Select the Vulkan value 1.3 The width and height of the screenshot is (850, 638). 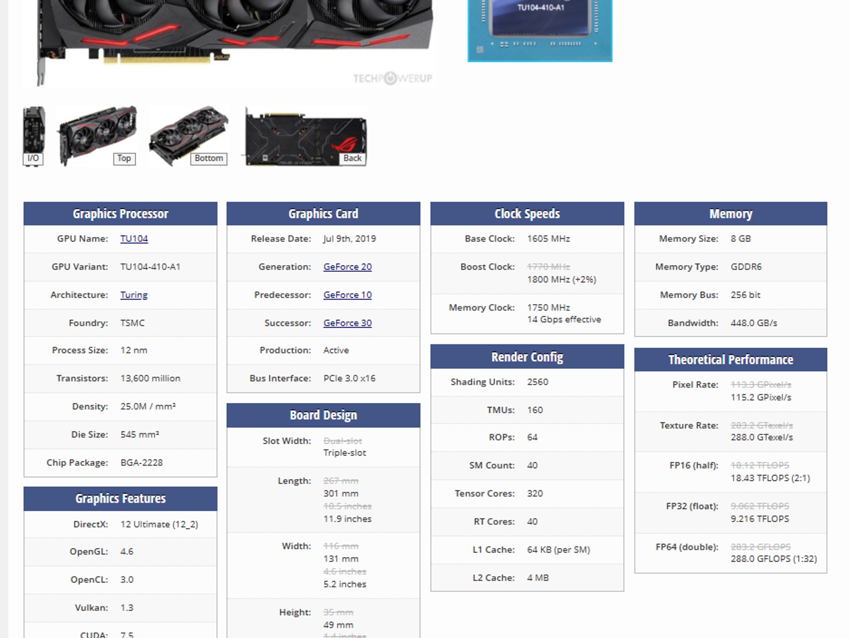click(x=127, y=608)
